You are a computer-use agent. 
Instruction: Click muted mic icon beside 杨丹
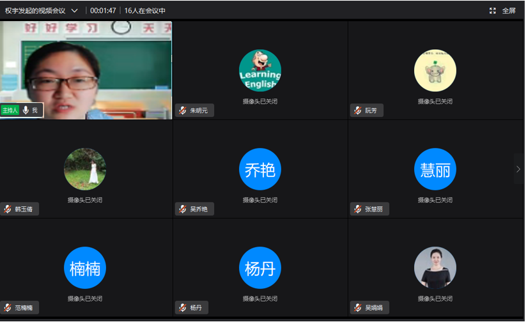coord(183,308)
